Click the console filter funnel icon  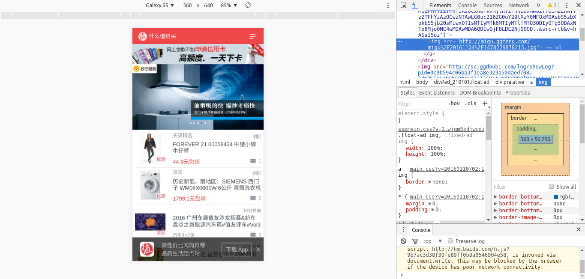415,241
